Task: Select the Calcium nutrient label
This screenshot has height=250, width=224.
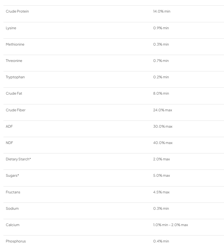Action: pyautogui.click(x=13, y=225)
